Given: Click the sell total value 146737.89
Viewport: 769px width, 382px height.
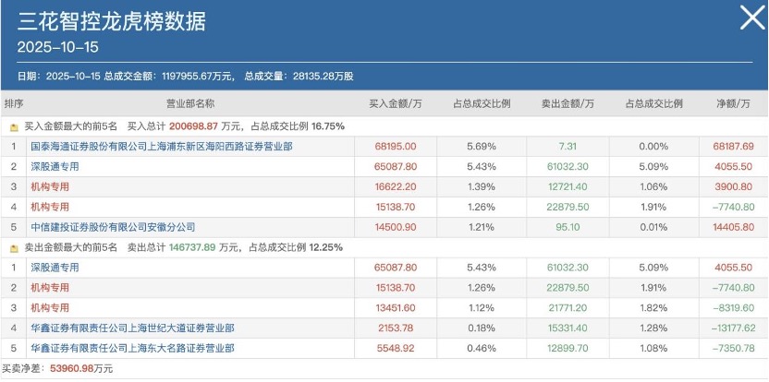Looking at the screenshot, I should point(192,248).
